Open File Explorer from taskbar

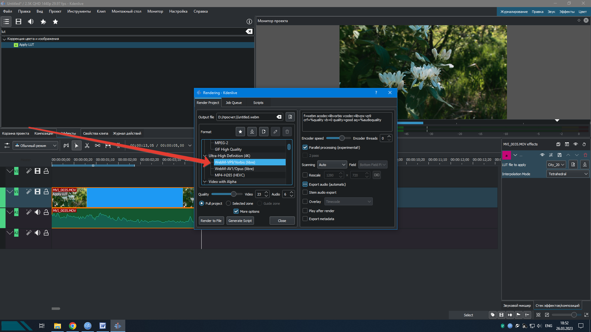tap(58, 326)
